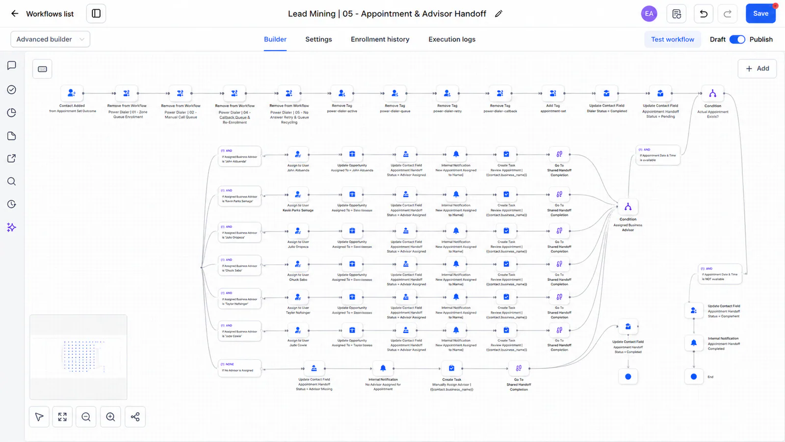The width and height of the screenshot is (785, 442).
Task: Open the Enrollment history tab
Action: point(380,39)
